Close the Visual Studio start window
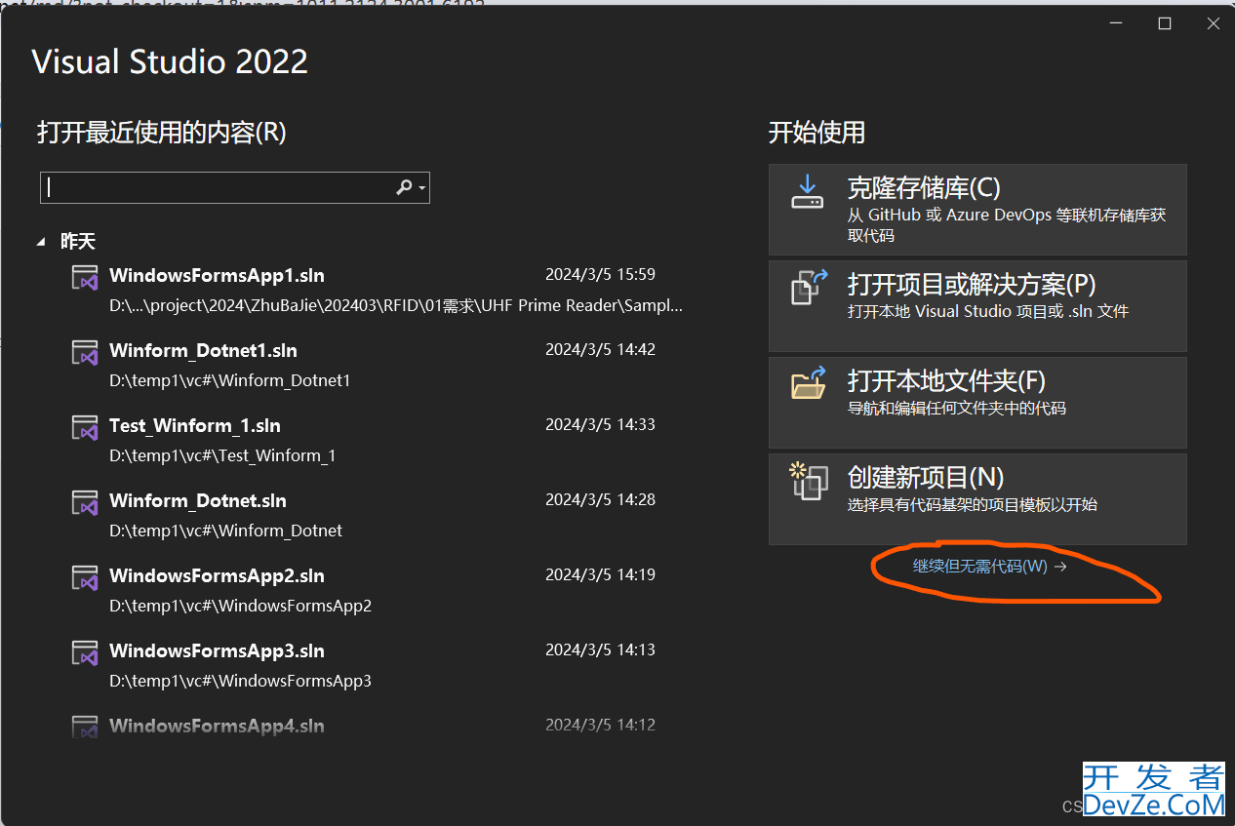This screenshot has width=1235, height=826. tap(1213, 23)
